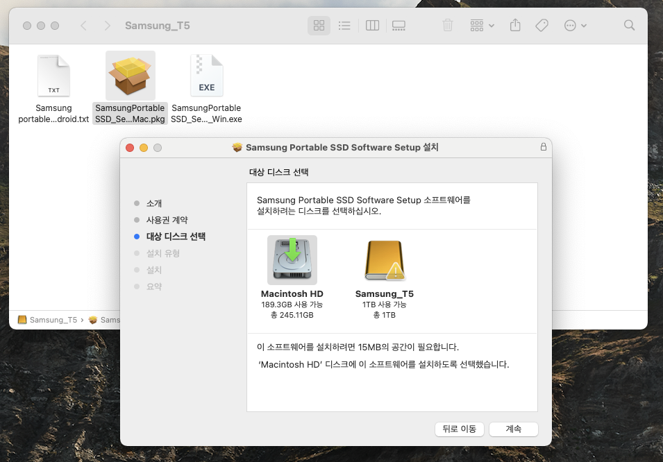Image resolution: width=663 pixels, height=462 pixels.
Task: Click the Finder trash delete icon
Action: pyautogui.click(x=448, y=26)
